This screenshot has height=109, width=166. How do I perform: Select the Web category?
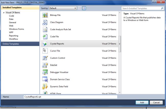[x=11, y=26]
